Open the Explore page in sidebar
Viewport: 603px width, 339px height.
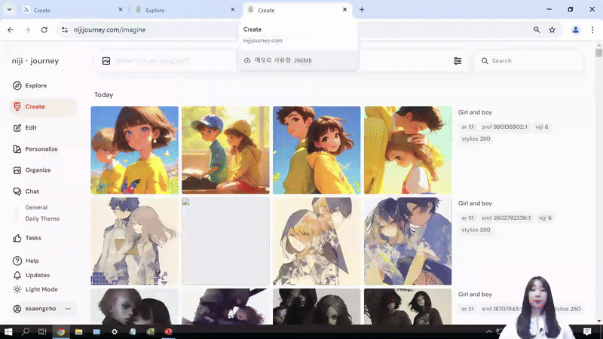tap(35, 86)
